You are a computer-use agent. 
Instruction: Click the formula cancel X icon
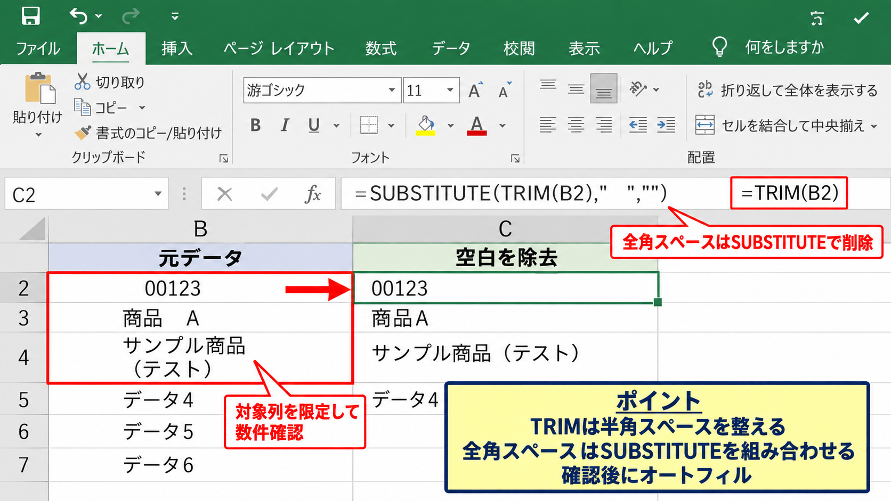tap(225, 194)
